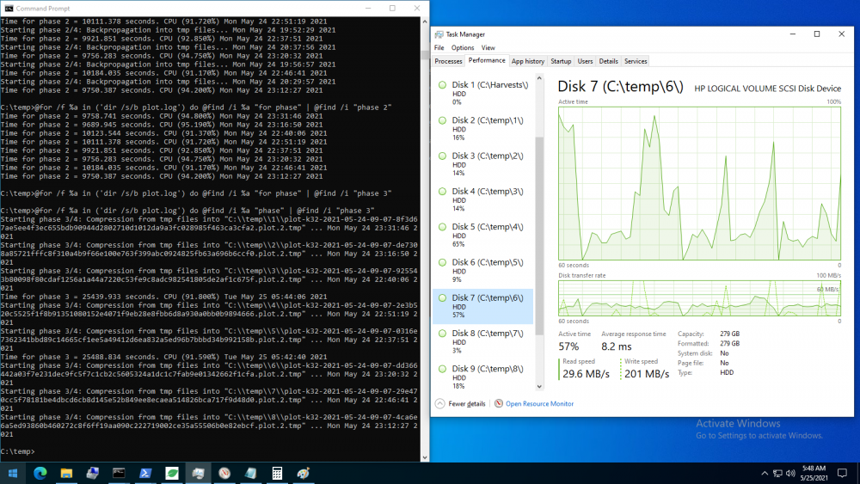Select Disk 4 (C:\temp\3\) in sidebar
This screenshot has height=484, width=860.
(483, 200)
